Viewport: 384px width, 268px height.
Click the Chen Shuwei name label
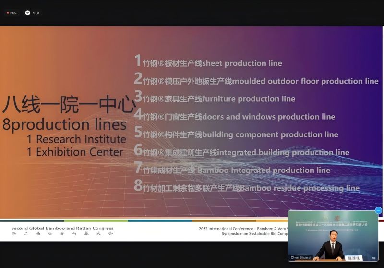pos(301,257)
